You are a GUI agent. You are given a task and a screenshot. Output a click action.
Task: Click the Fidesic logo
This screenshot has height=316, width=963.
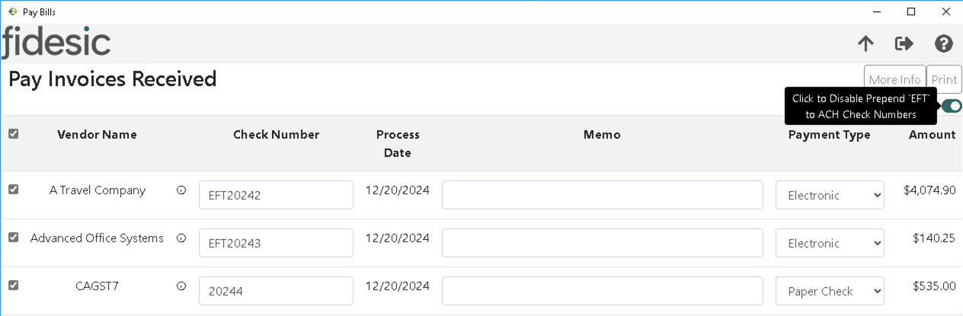coord(56,43)
